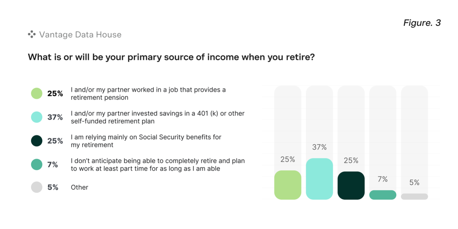
Task: Click the Vantage Data House logo icon
Action: (31, 34)
